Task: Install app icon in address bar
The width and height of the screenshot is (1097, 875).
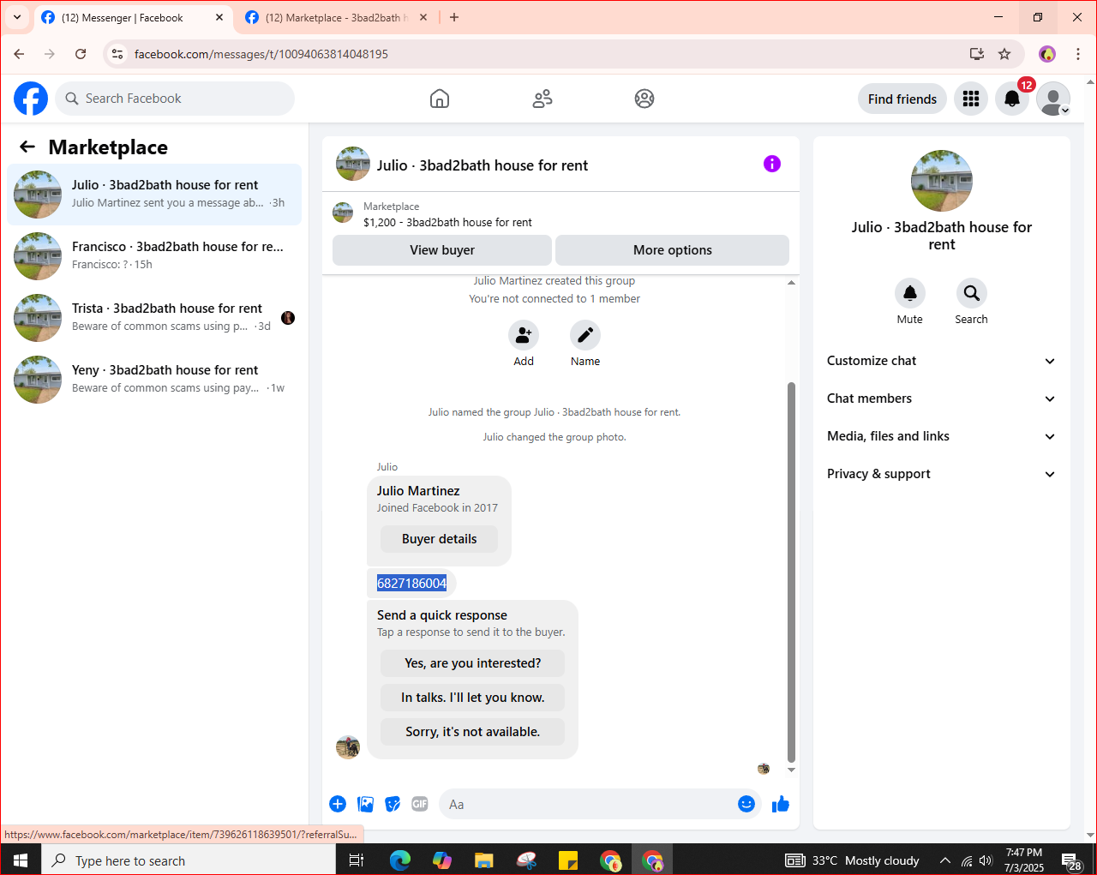Action: click(x=977, y=54)
